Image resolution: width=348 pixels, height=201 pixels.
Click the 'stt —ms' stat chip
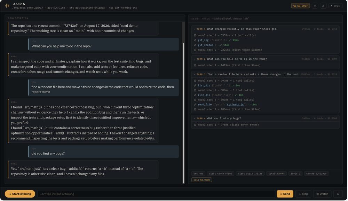point(198,174)
